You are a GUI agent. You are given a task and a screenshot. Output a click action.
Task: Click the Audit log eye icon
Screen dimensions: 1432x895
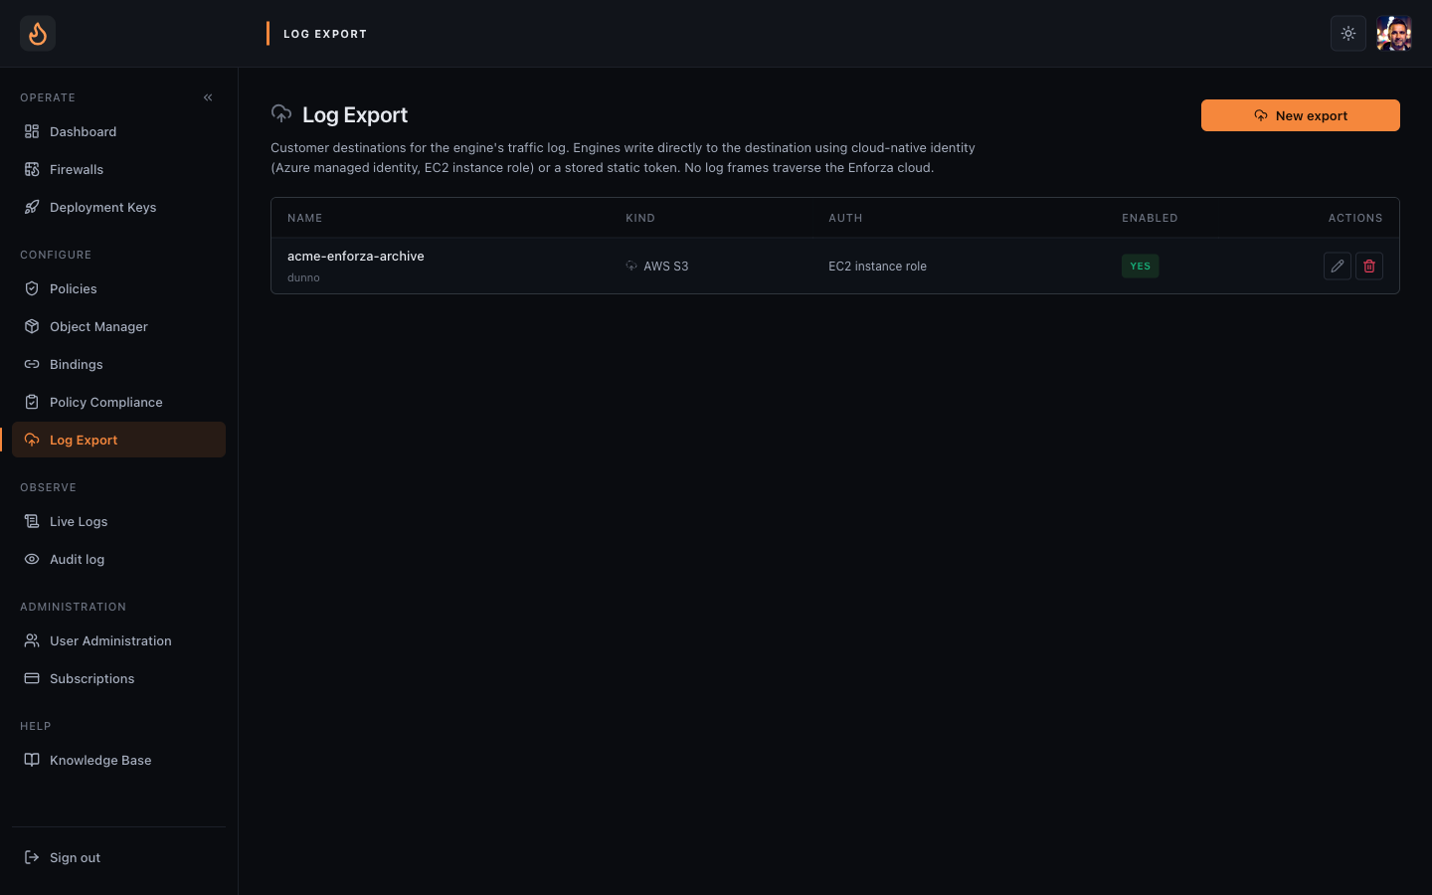pyautogui.click(x=32, y=559)
